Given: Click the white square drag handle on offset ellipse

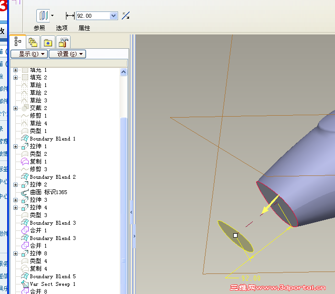Looking at the screenshot, I should [x=235, y=235].
